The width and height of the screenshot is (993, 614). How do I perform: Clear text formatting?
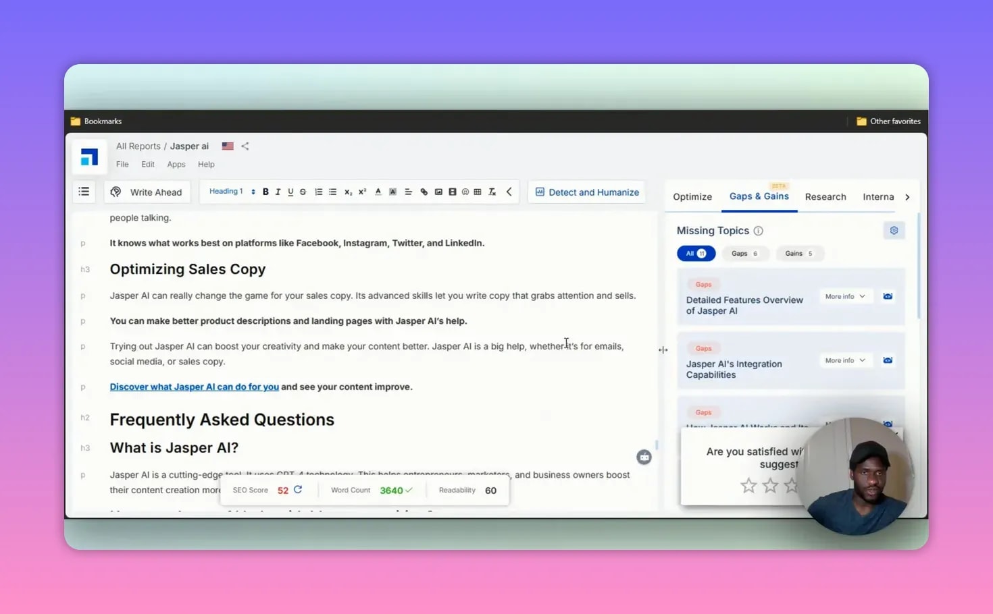coord(492,192)
